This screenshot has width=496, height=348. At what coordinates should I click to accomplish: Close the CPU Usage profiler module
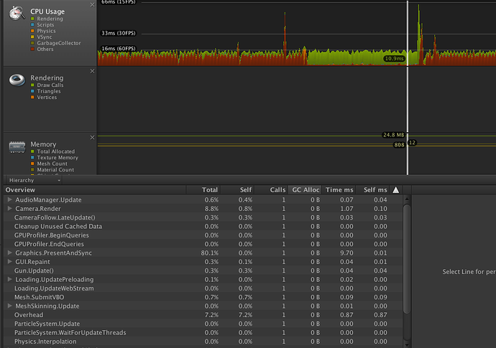point(92,5)
